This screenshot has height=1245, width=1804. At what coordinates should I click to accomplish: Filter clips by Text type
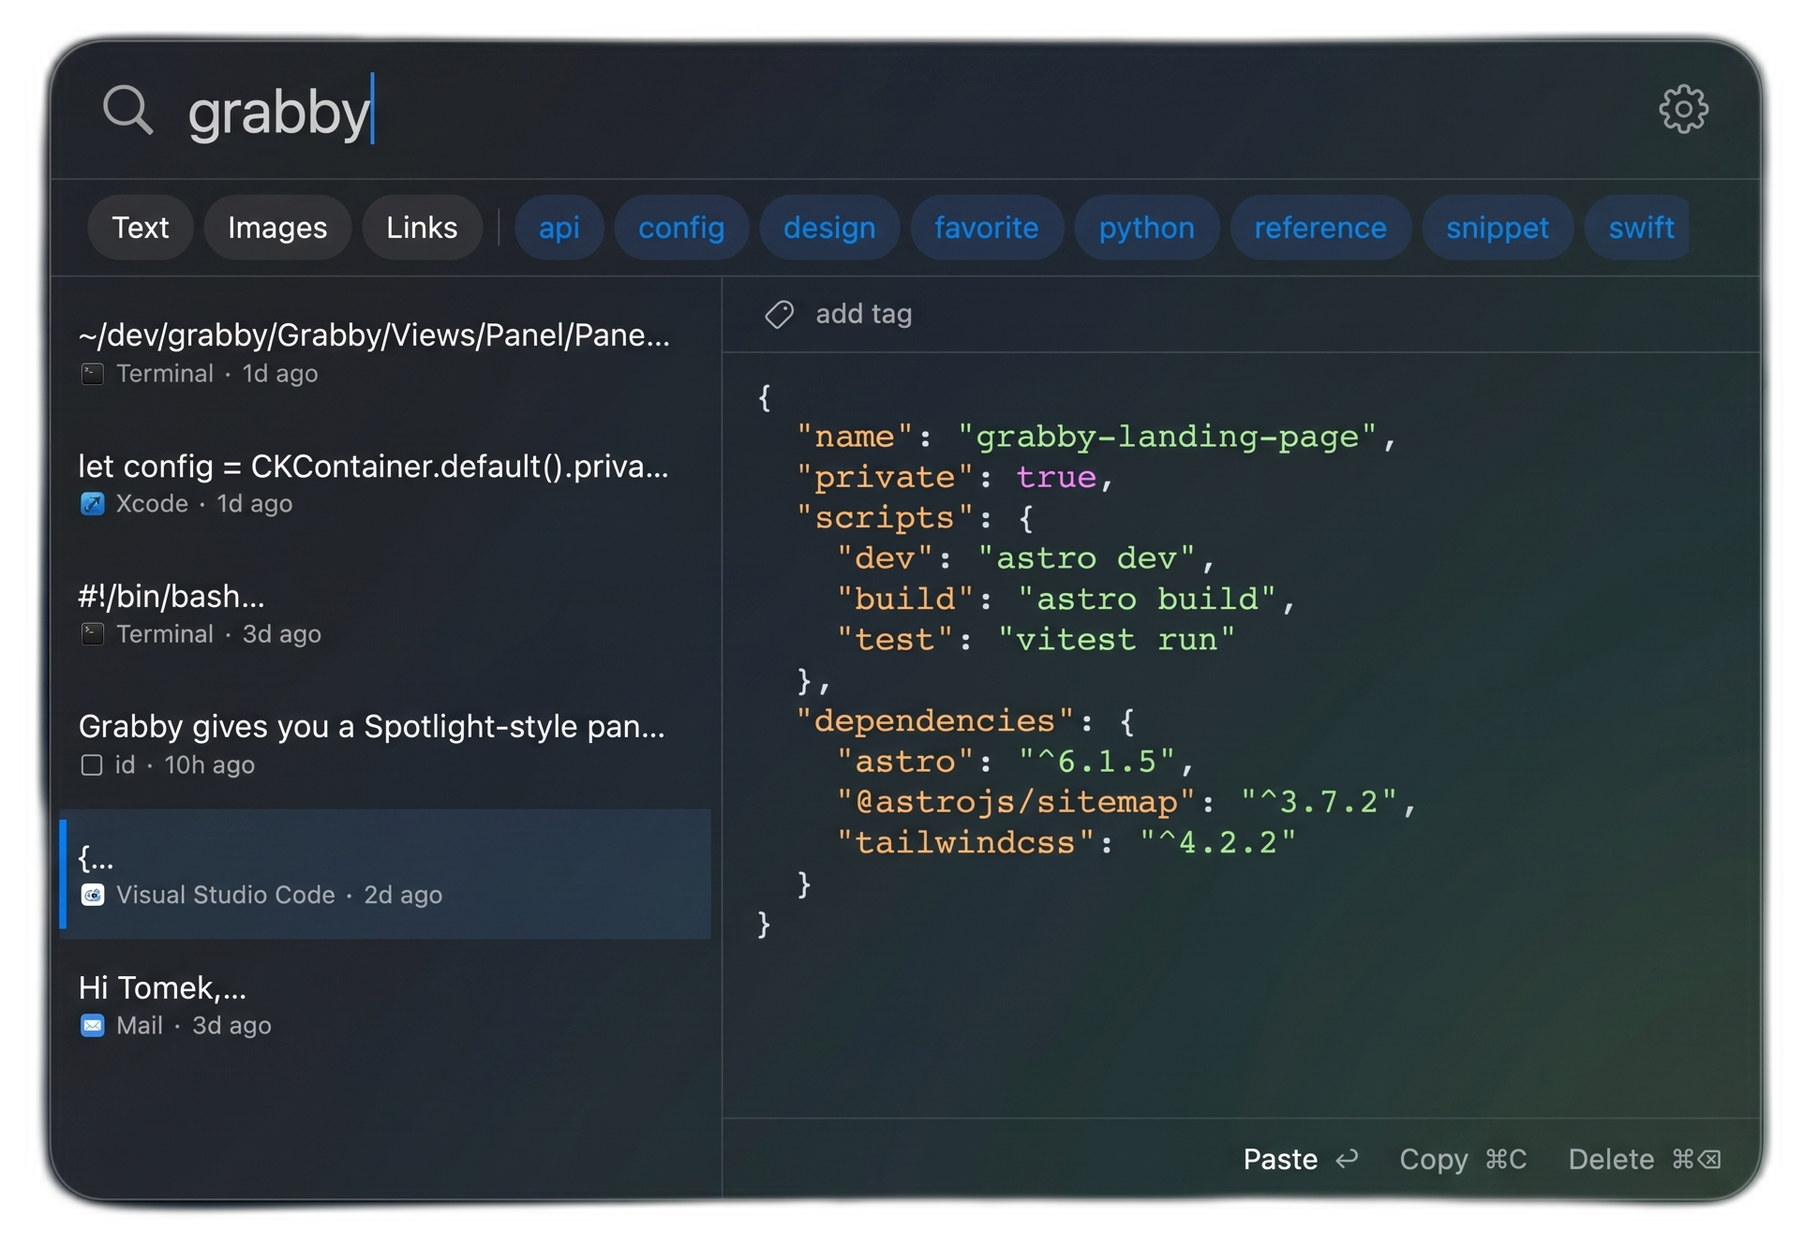click(x=141, y=228)
